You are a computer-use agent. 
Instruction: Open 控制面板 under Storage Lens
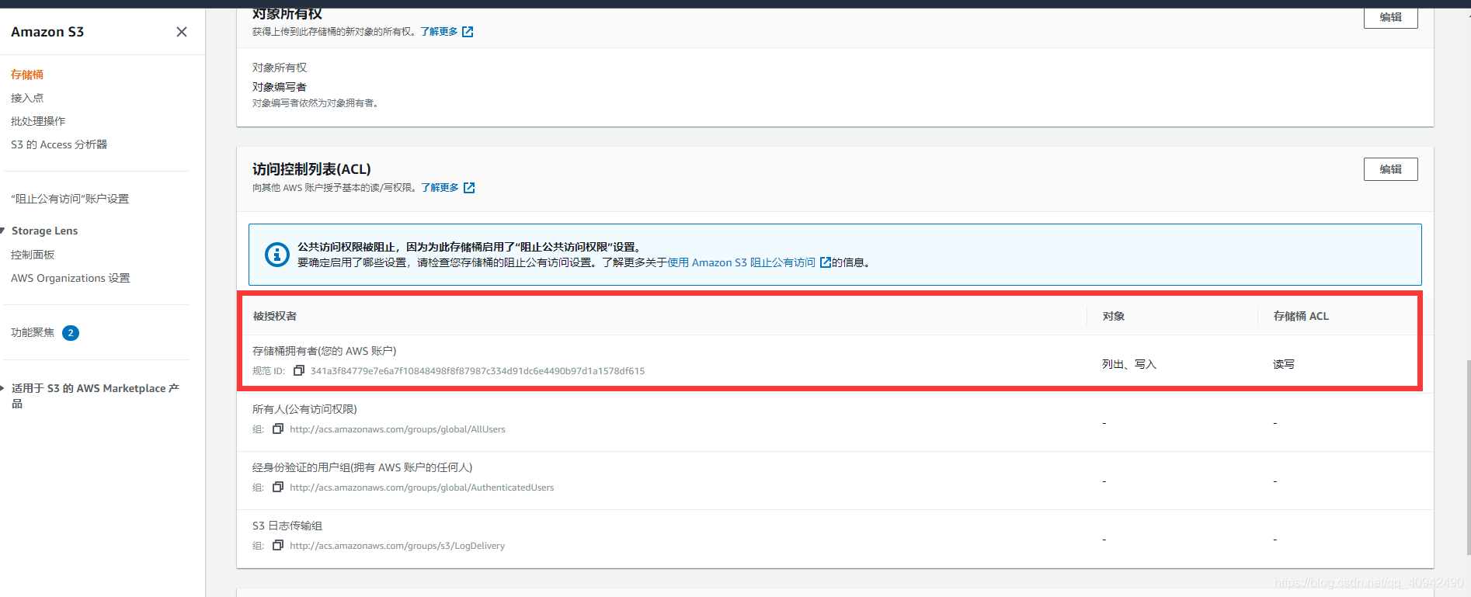coord(33,255)
